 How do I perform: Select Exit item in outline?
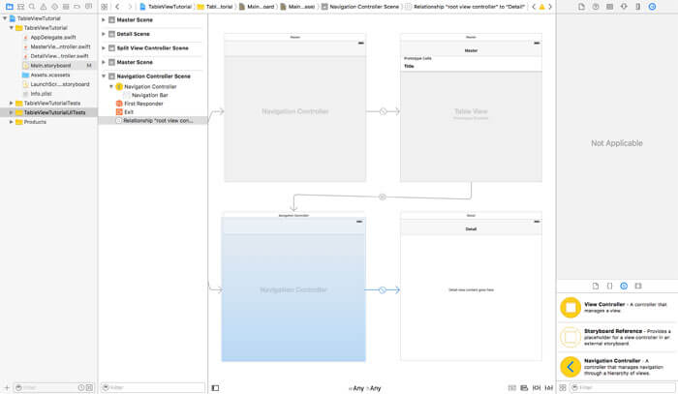[x=129, y=112]
